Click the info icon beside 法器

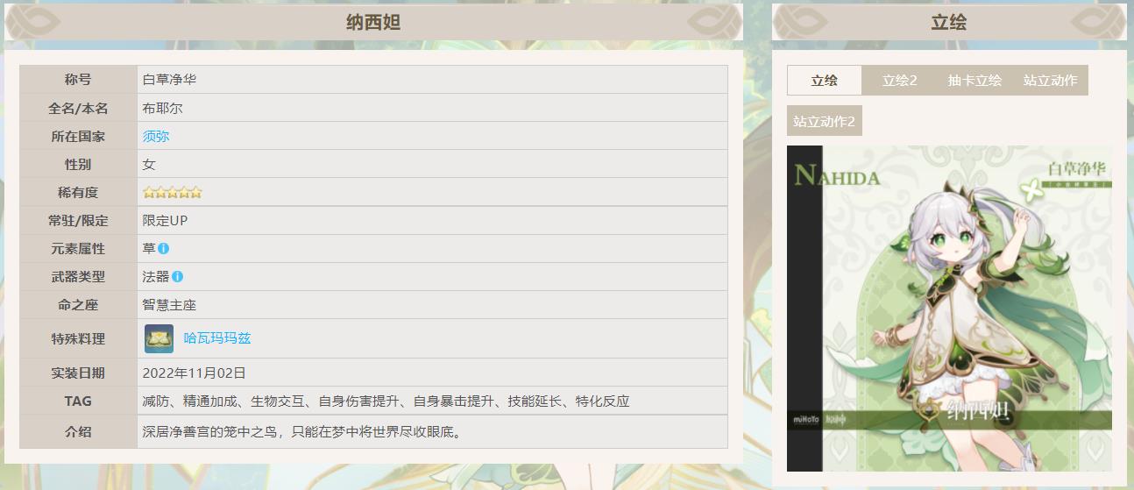pos(178,277)
